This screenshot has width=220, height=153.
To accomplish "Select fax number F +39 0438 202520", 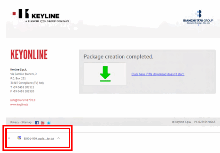I will pos(22,91).
